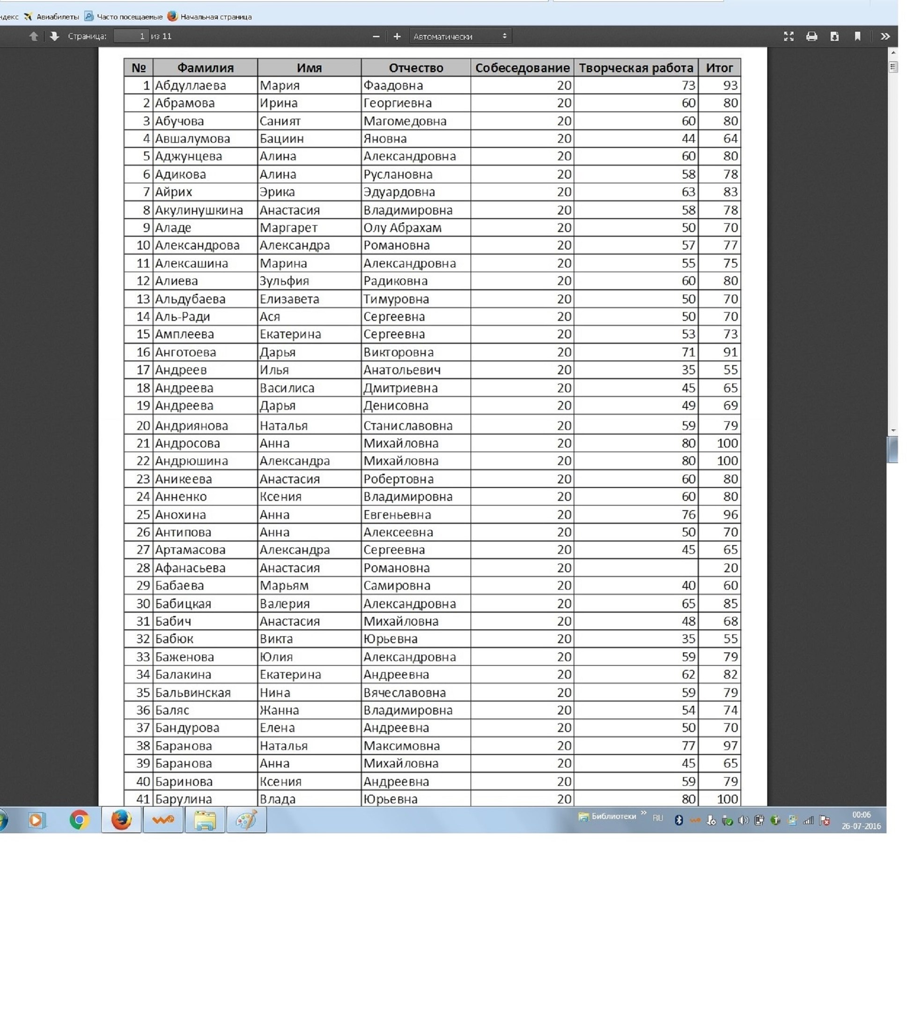Zoom in with plus button
The image size is (921, 1011).
pyautogui.click(x=397, y=37)
